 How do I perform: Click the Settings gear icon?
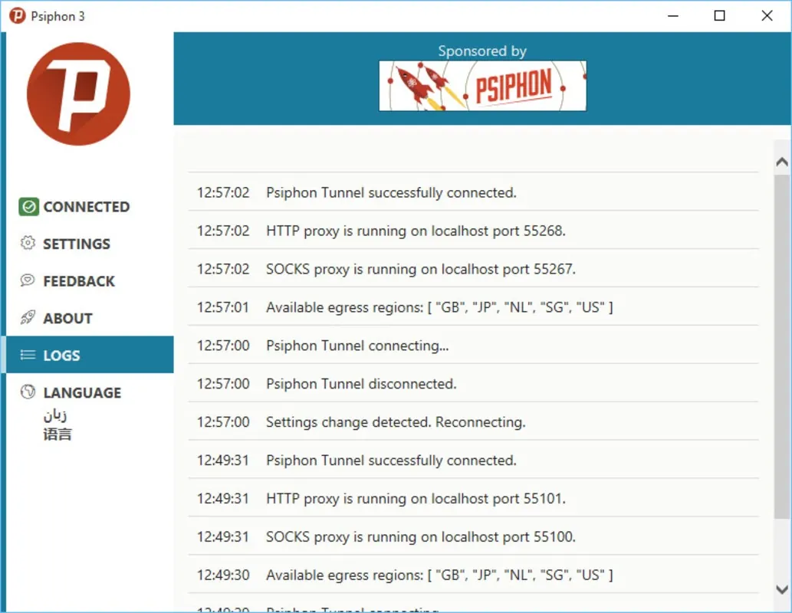(x=28, y=243)
